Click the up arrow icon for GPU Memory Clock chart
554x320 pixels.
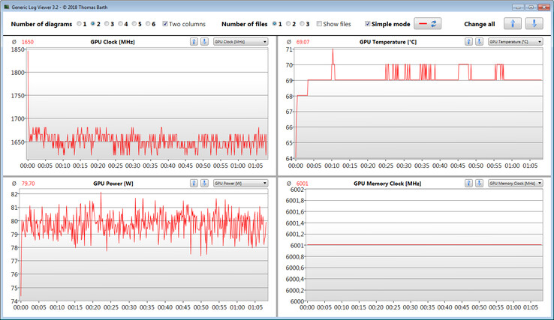(468, 183)
